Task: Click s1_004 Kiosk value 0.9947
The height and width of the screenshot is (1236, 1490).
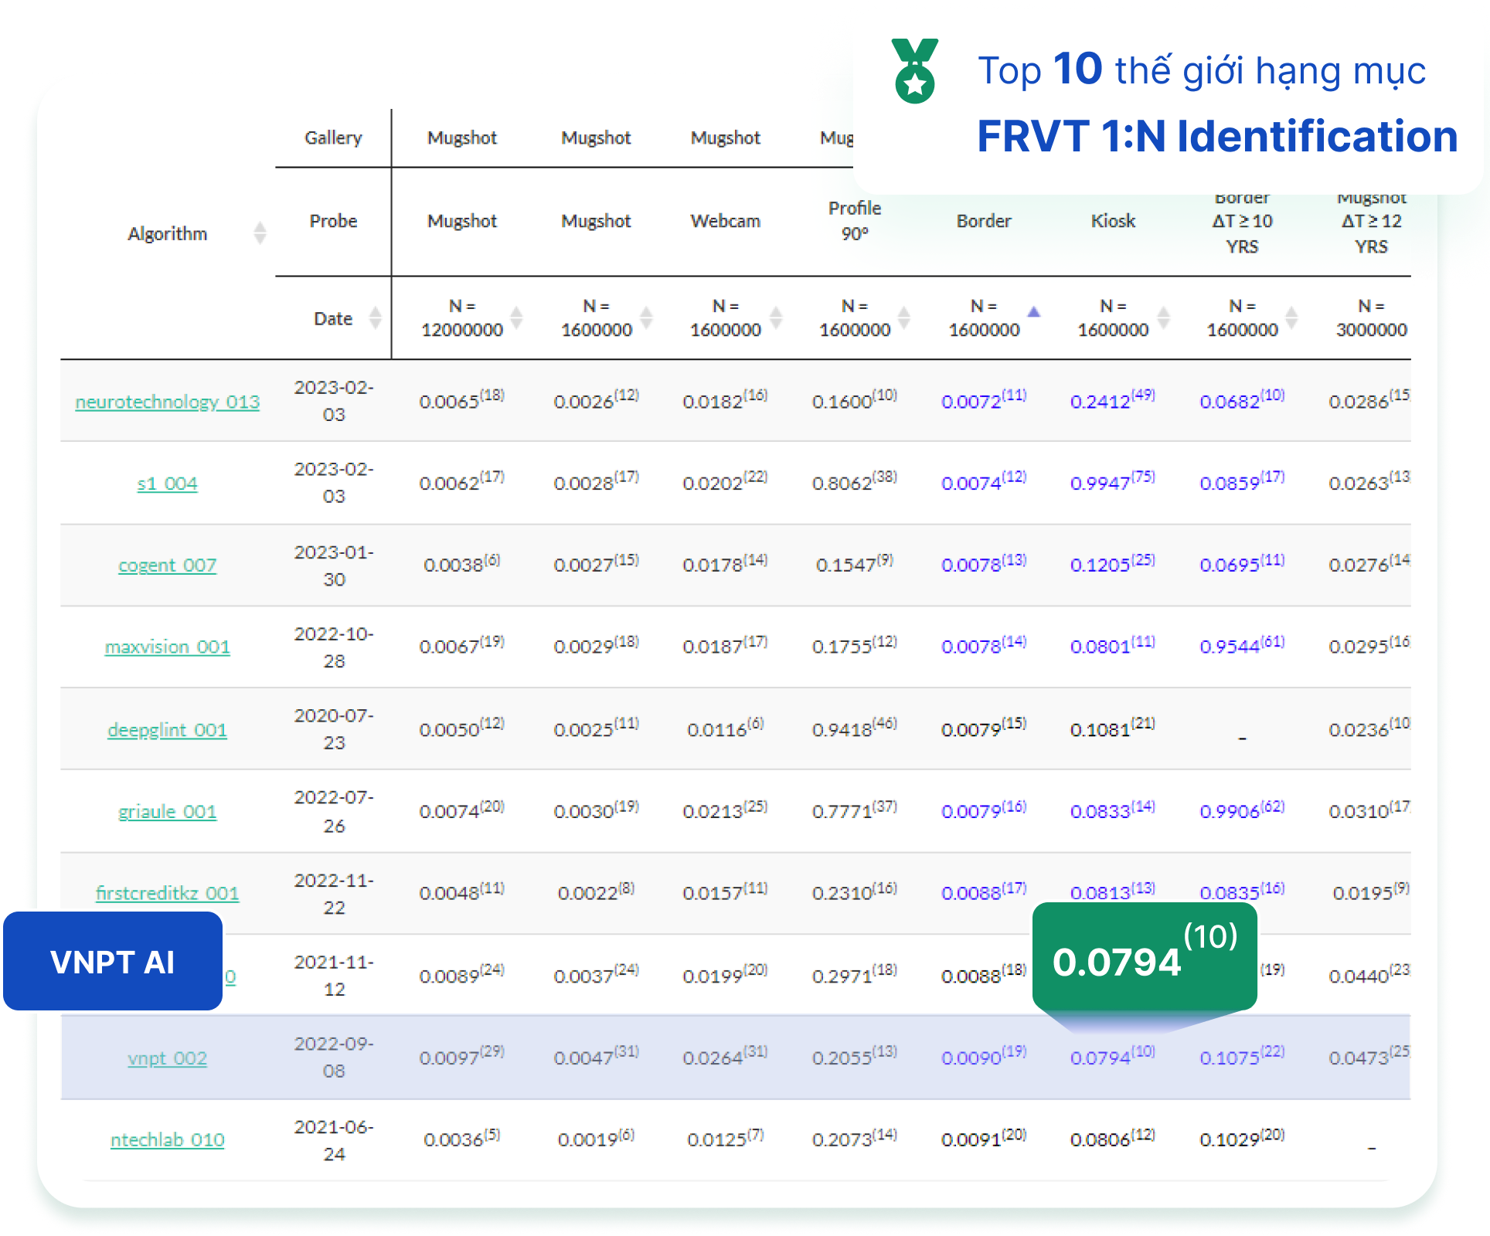Action: 1113,482
